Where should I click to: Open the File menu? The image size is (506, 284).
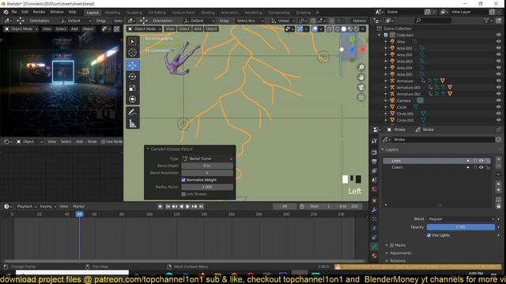14,12
